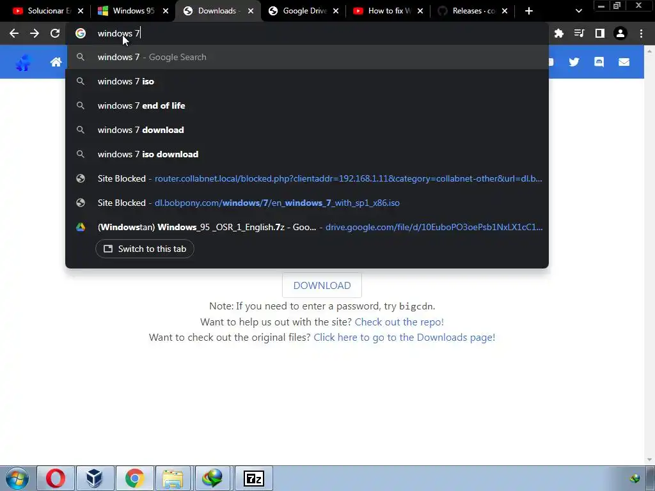Close the Releases tab
Screen dimensions: 655x491
pyautogui.click(x=505, y=11)
